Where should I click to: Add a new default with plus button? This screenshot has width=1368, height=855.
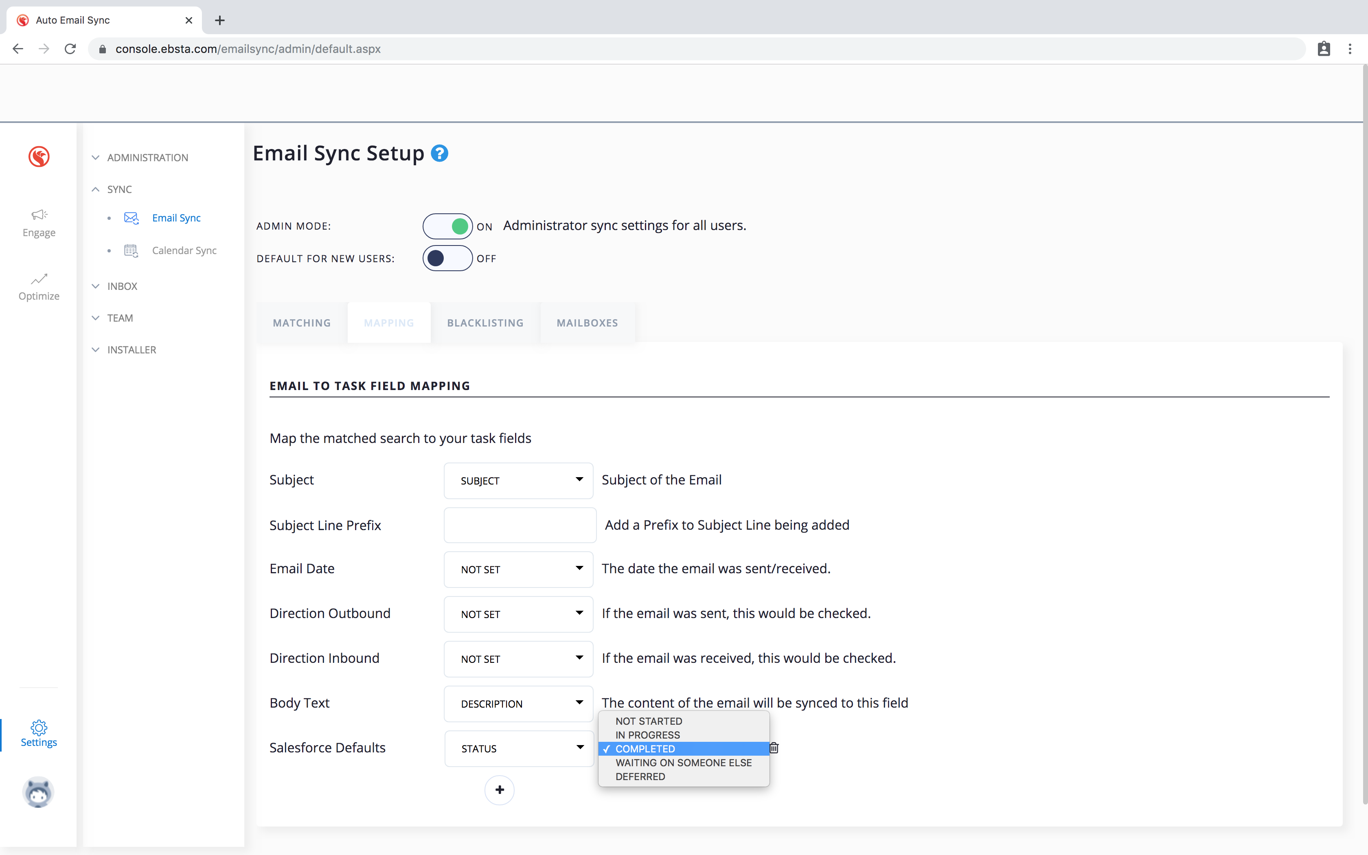tap(499, 789)
